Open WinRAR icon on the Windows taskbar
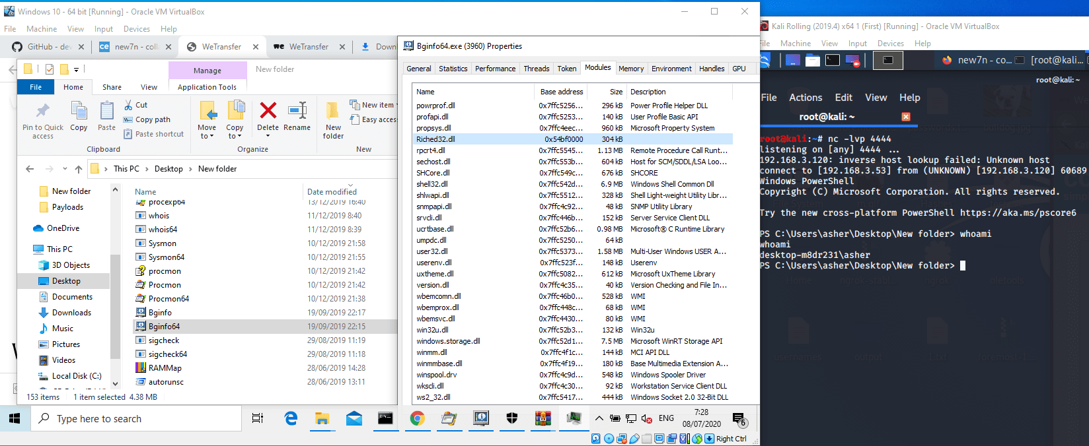 tap(543, 418)
